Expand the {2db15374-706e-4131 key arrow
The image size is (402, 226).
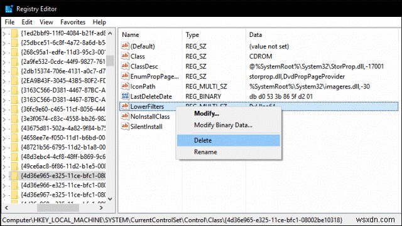4,71
